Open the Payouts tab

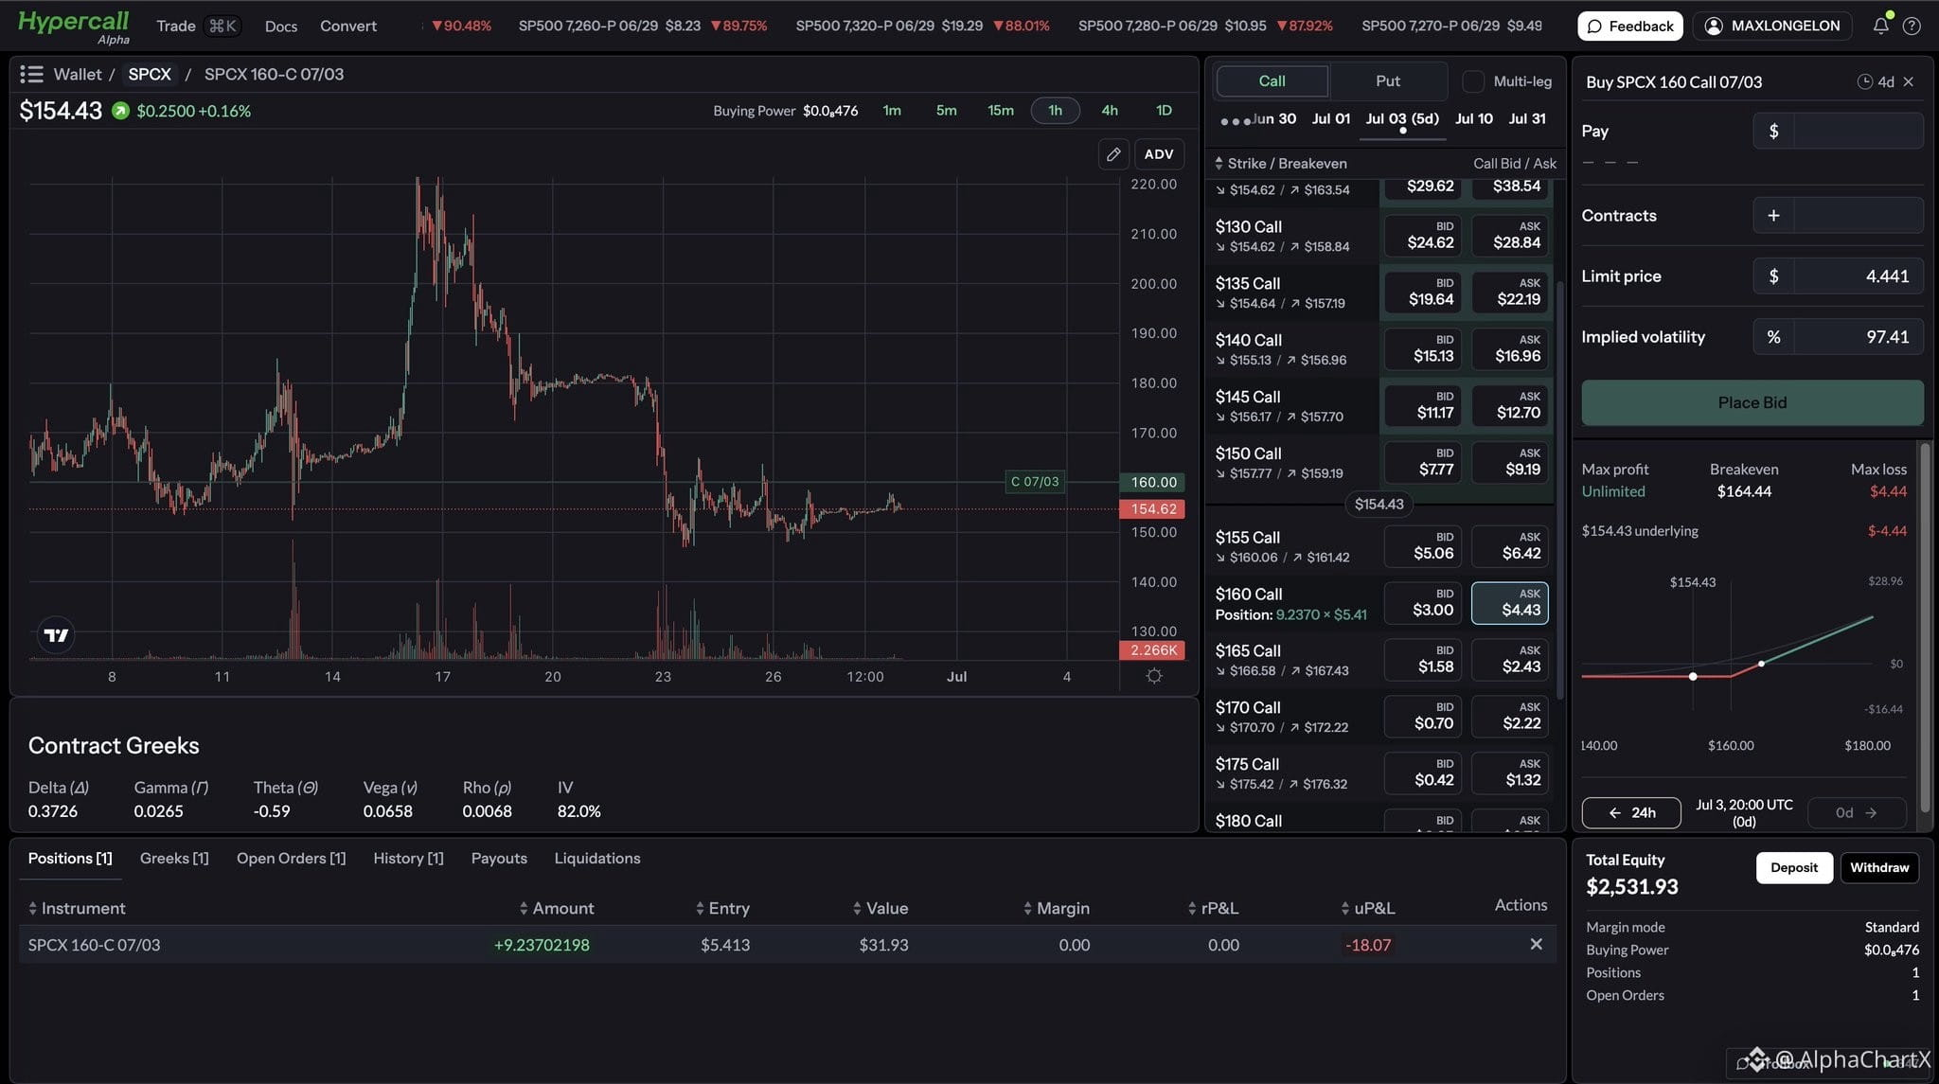coord(499,858)
